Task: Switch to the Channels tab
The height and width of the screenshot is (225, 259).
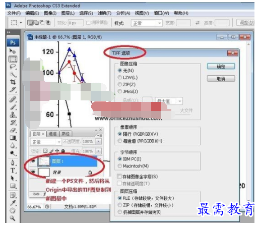Action: pos(52,134)
